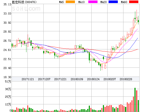
Task: Click the 20180207 date label
Action: click(110, 79)
